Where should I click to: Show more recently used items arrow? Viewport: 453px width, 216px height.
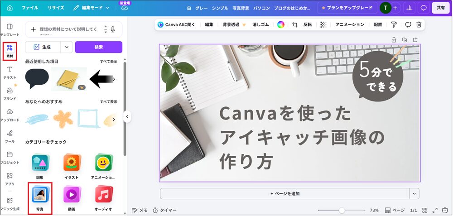[114, 79]
